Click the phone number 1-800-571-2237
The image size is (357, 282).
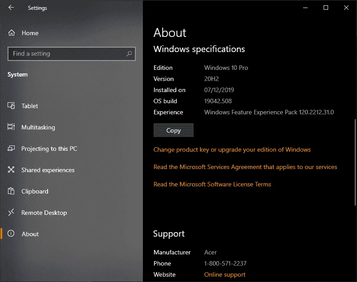225,264
